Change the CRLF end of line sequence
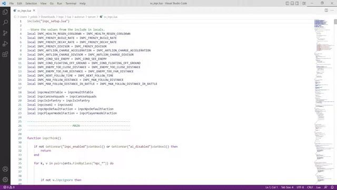 310,187
